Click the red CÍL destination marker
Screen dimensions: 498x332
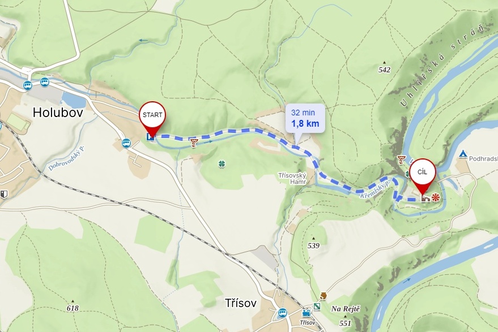tap(423, 176)
